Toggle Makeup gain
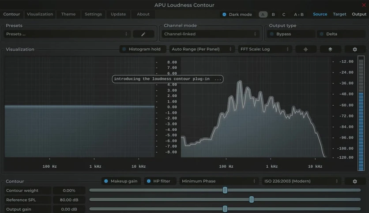 pos(121,181)
